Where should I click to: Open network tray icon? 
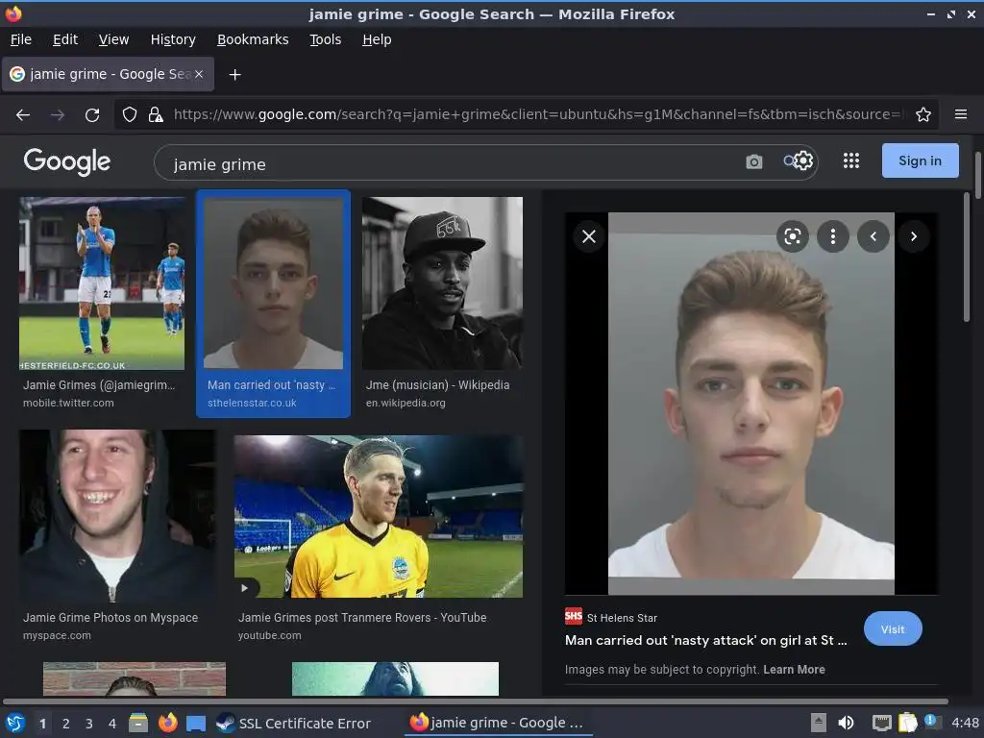coord(882,723)
